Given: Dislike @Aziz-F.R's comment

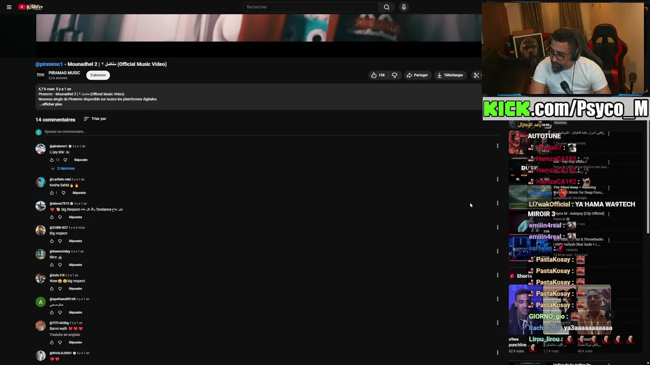Looking at the screenshot, I should [59, 288].
